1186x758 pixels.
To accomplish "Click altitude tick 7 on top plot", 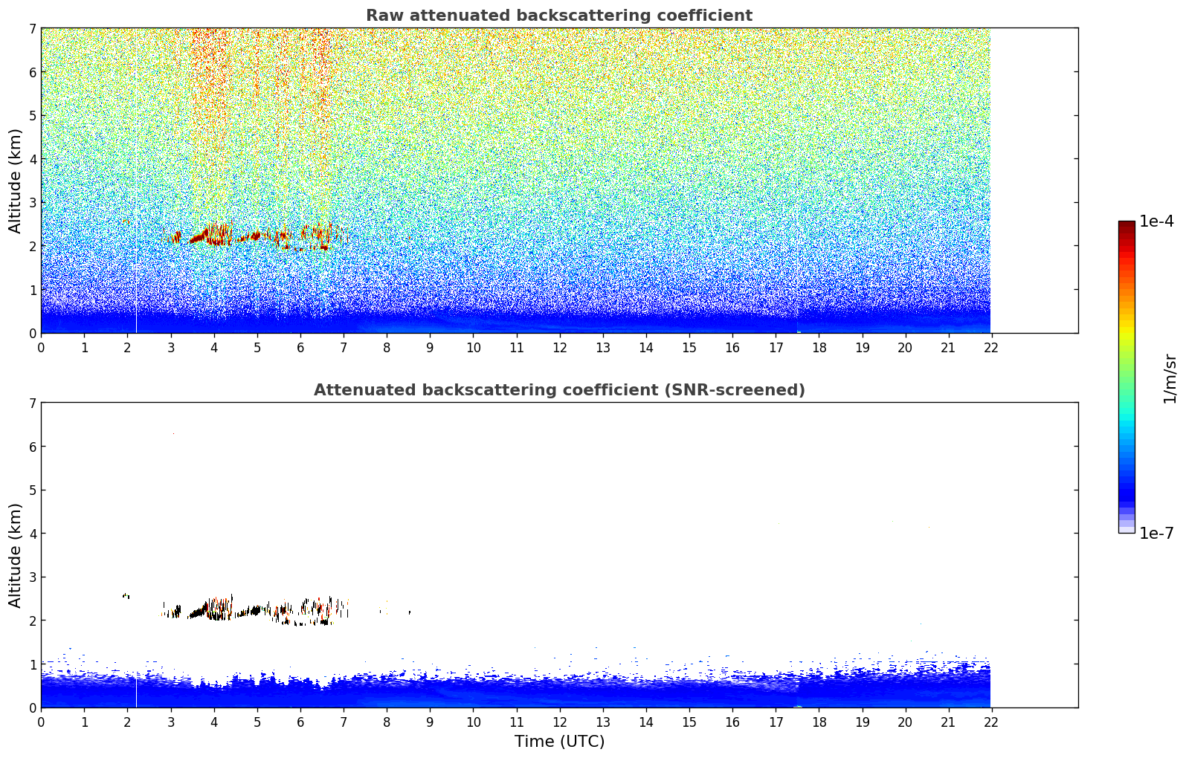I will coord(33,29).
